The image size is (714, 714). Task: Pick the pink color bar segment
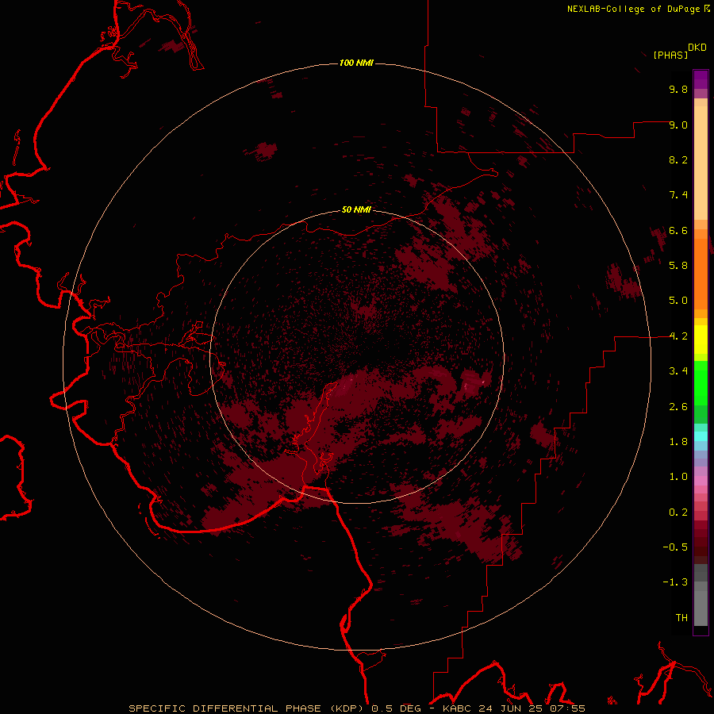701,481
